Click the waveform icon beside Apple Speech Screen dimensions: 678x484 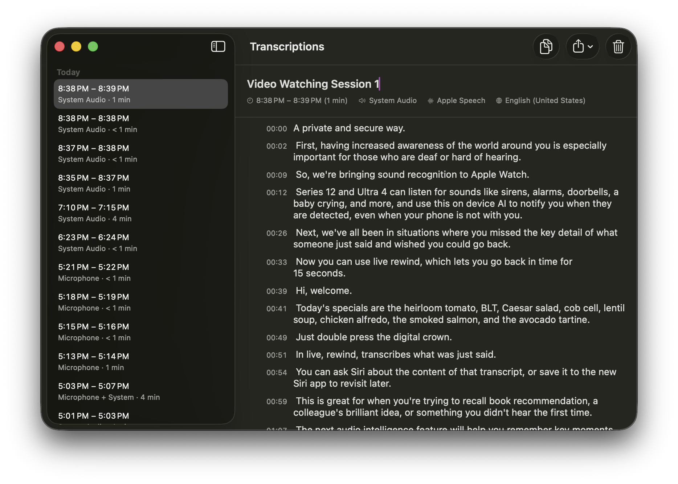pyautogui.click(x=430, y=101)
